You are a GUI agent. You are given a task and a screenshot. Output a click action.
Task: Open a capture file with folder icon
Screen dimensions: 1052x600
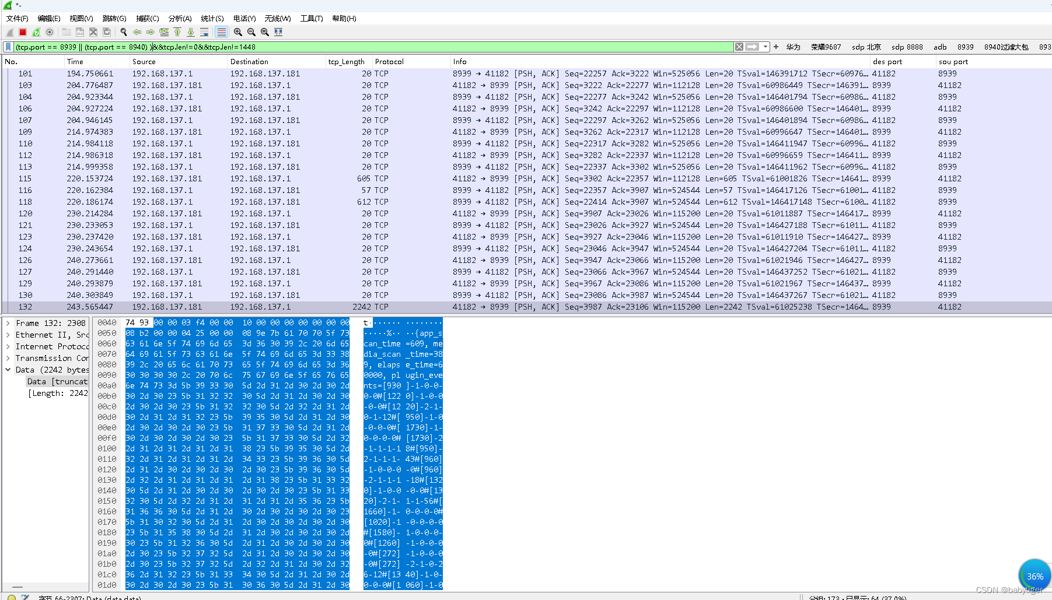tap(67, 32)
